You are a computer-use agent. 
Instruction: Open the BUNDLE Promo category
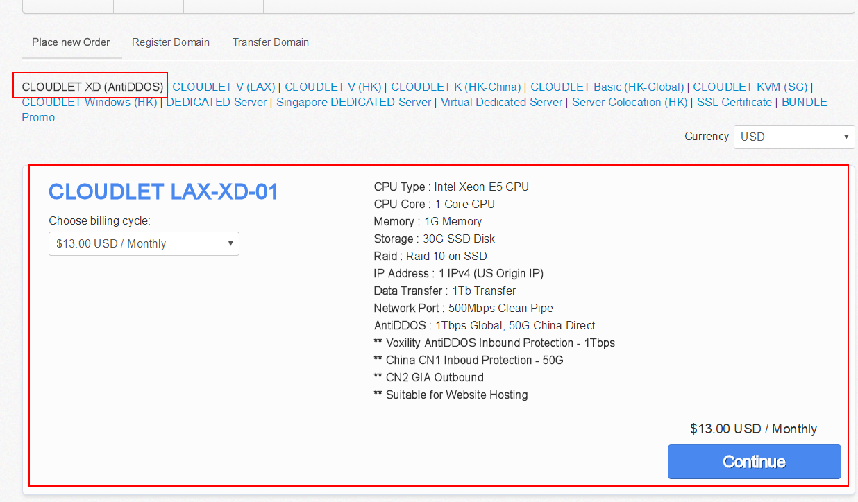coord(805,102)
